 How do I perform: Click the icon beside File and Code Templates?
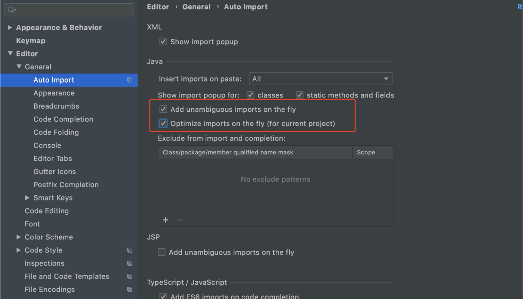(x=130, y=276)
